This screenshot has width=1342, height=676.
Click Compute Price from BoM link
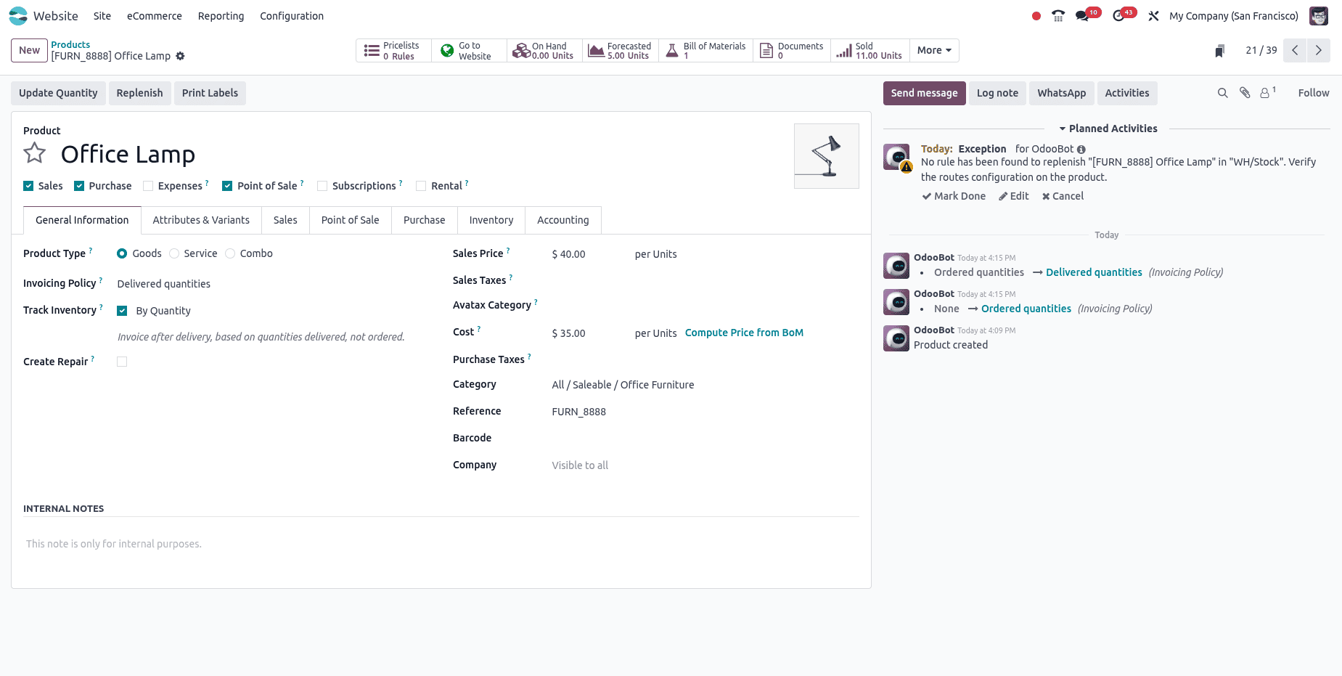click(x=744, y=333)
